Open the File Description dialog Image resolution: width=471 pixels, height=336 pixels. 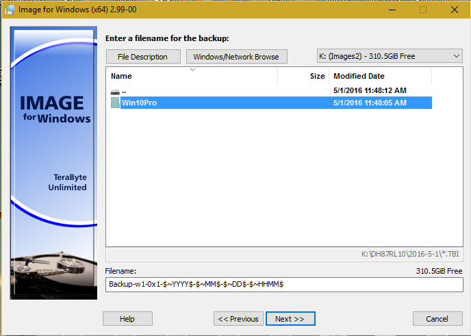pos(143,57)
